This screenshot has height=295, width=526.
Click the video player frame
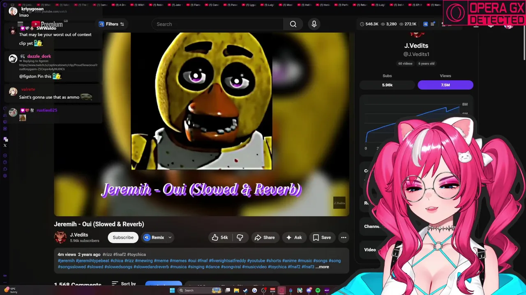click(x=202, y=124)
